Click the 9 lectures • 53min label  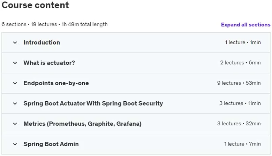pyautogui.click(x=239, y=83)
